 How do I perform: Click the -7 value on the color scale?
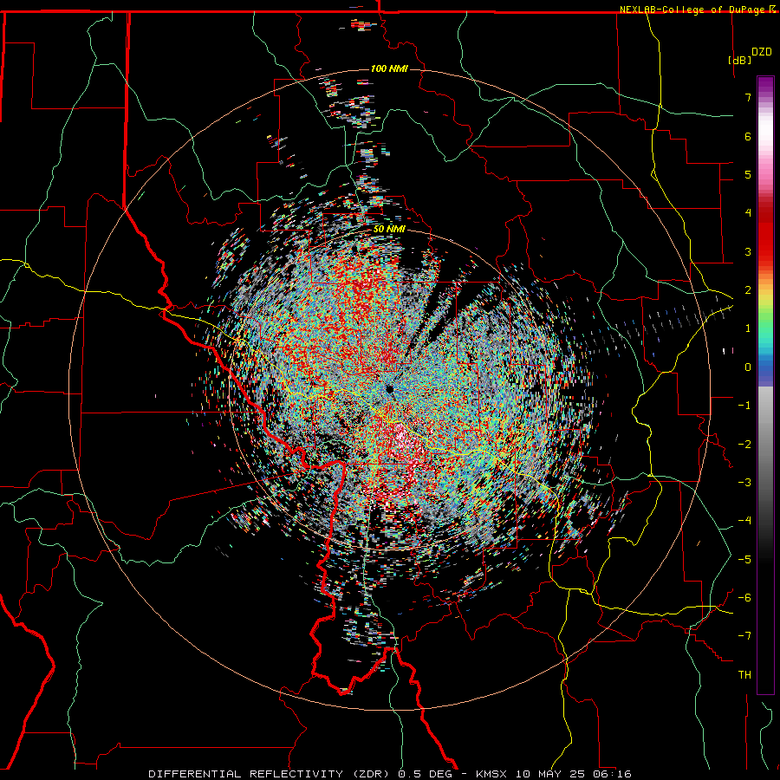point(744,636)
